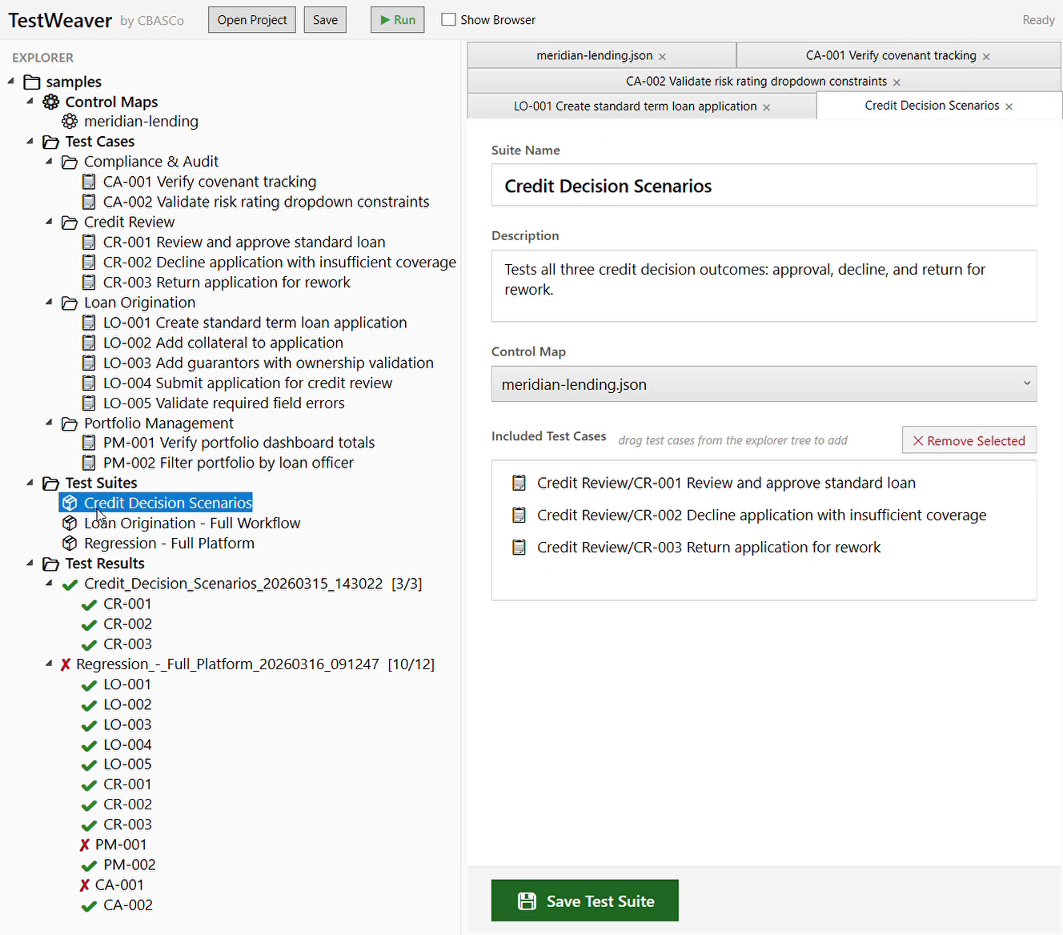Viewport: 1063px width, 935px height.
Task: Collapse the Compliance & Audit folder
Action: coord(48,162)
